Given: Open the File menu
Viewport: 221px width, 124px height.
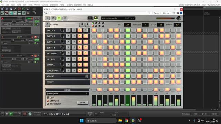Looking at the screenshot, I should coord(2,5).
